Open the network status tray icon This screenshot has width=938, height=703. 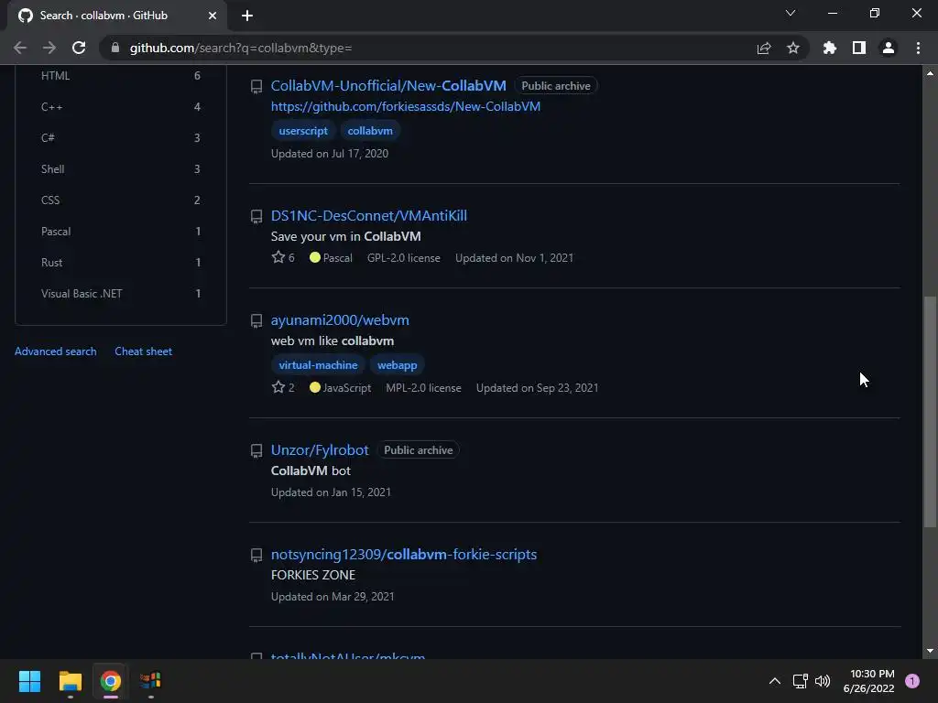click(800, 681)
